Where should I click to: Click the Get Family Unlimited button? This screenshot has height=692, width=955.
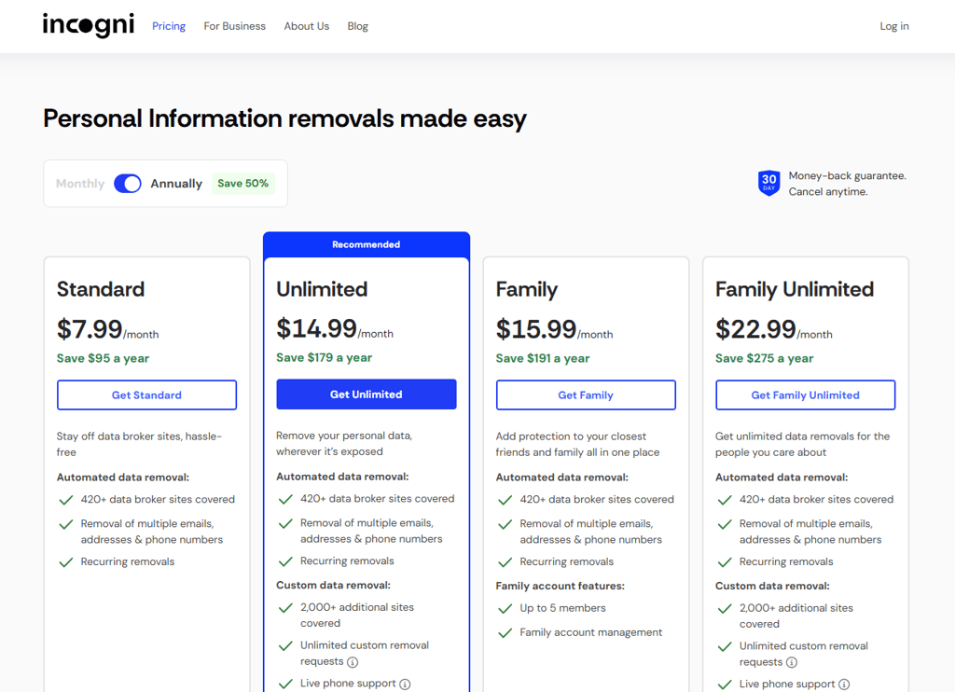[x=805, y=394]
